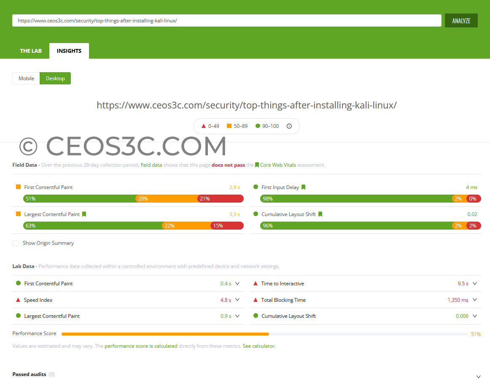Click orange square beside field Largest Contentful Paint
The height and width of the screenshot is (390, 490).
point(18,214)
